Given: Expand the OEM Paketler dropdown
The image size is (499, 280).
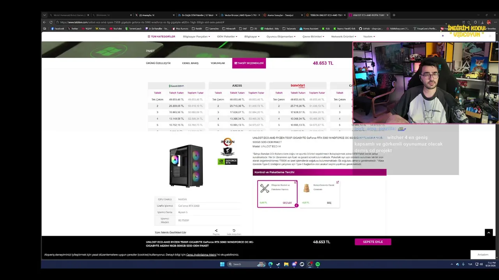Looking at the screenshot, I should (x=227, y=37).
